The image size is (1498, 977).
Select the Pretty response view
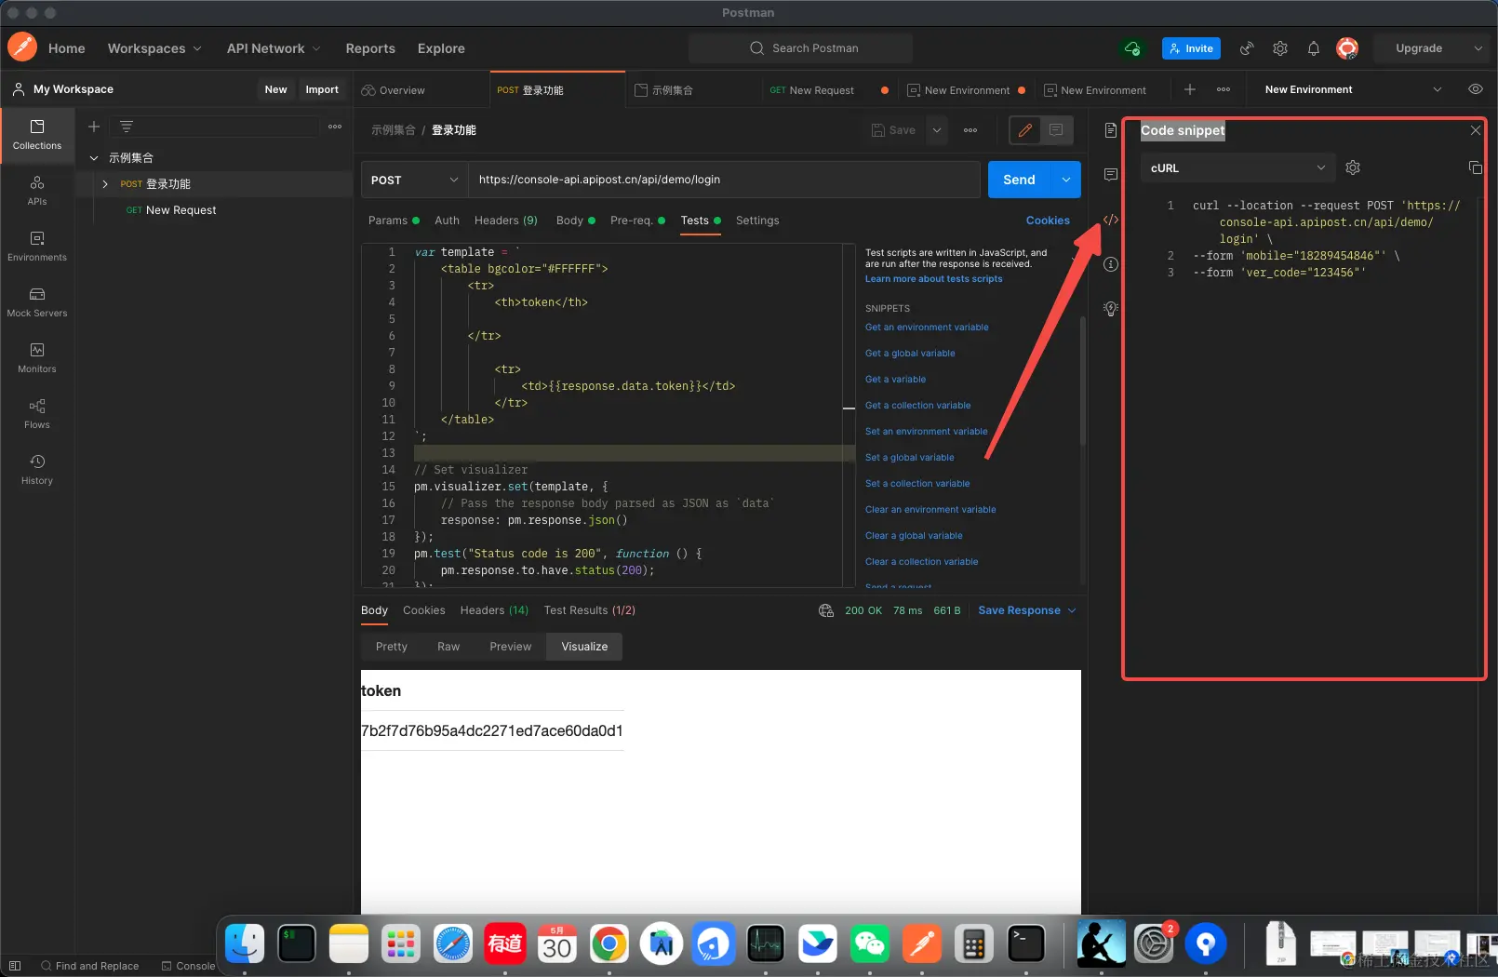(392, 647)
